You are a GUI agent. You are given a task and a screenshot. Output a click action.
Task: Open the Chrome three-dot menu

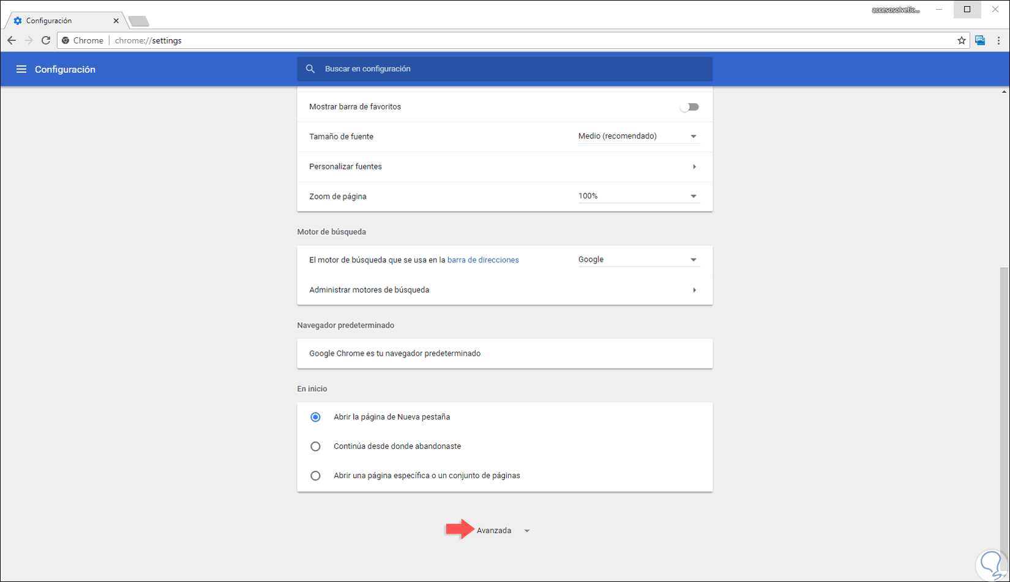click(x=998, y=40)
